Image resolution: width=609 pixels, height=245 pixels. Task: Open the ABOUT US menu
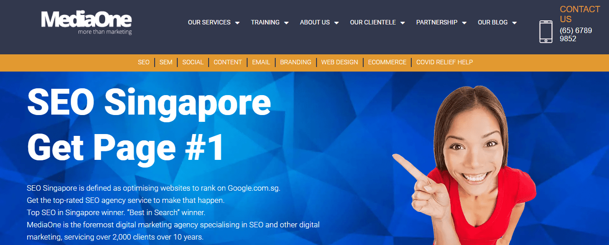315,22
